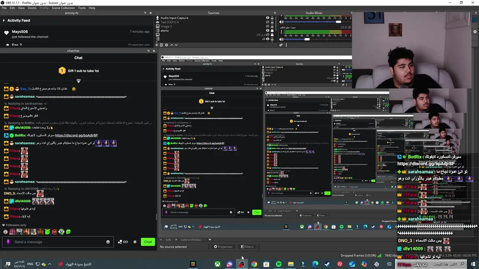Open the Tools menu
The width and height of the screenshot is (479, 269).
click(x=82, y=8)
